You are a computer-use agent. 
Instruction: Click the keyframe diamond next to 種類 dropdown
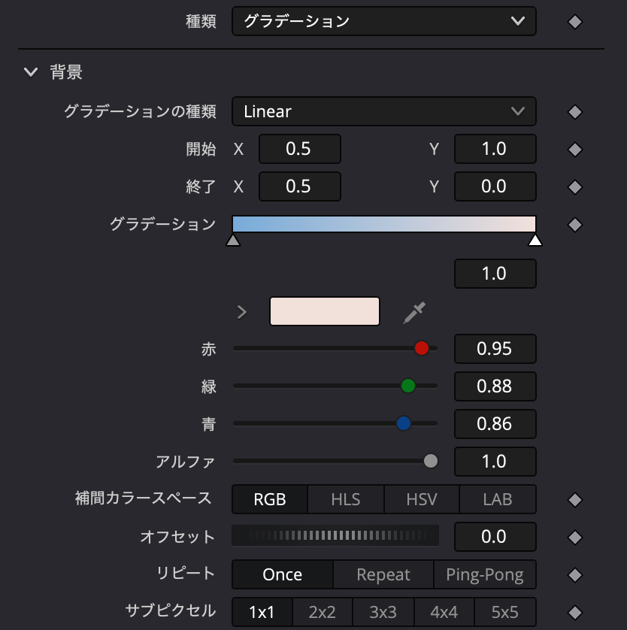574,21
